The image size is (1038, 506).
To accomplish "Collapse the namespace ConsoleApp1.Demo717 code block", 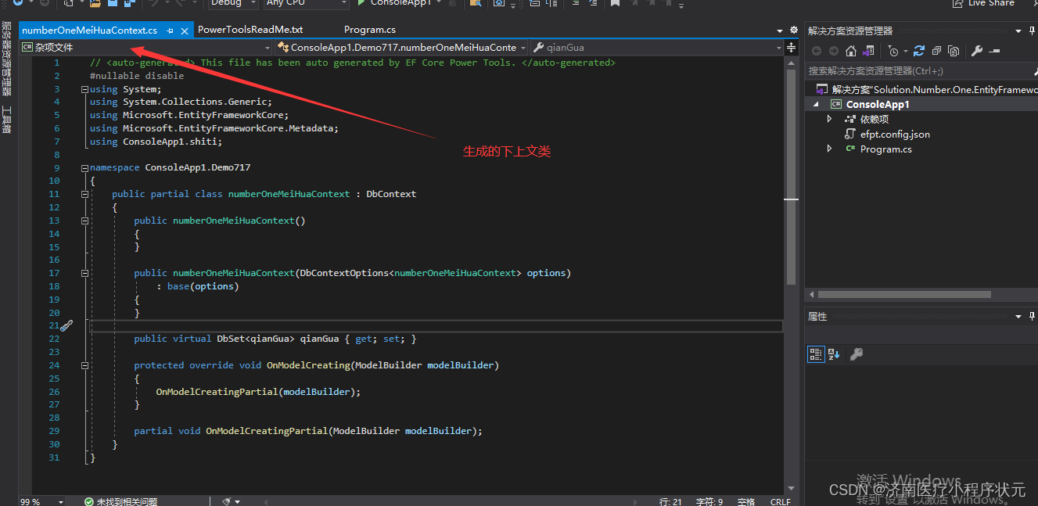I will pos(84,167).
